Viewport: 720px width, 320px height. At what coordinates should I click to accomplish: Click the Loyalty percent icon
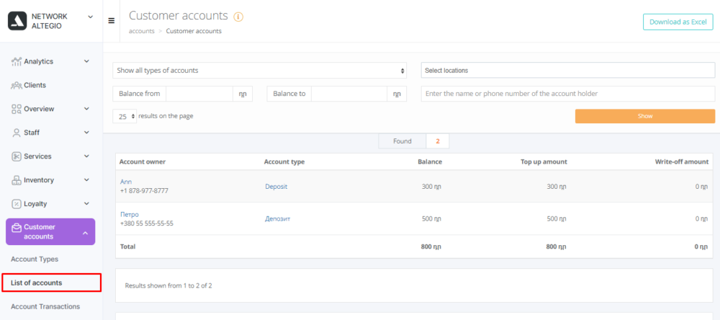click(17, 205)
